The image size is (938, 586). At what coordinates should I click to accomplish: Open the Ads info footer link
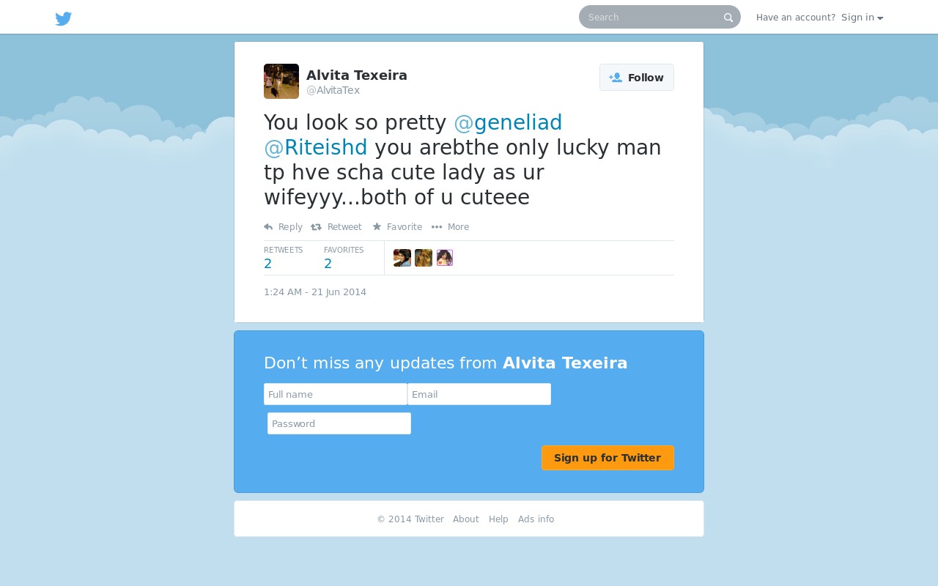pyautogui.click(x=536, y=519)
